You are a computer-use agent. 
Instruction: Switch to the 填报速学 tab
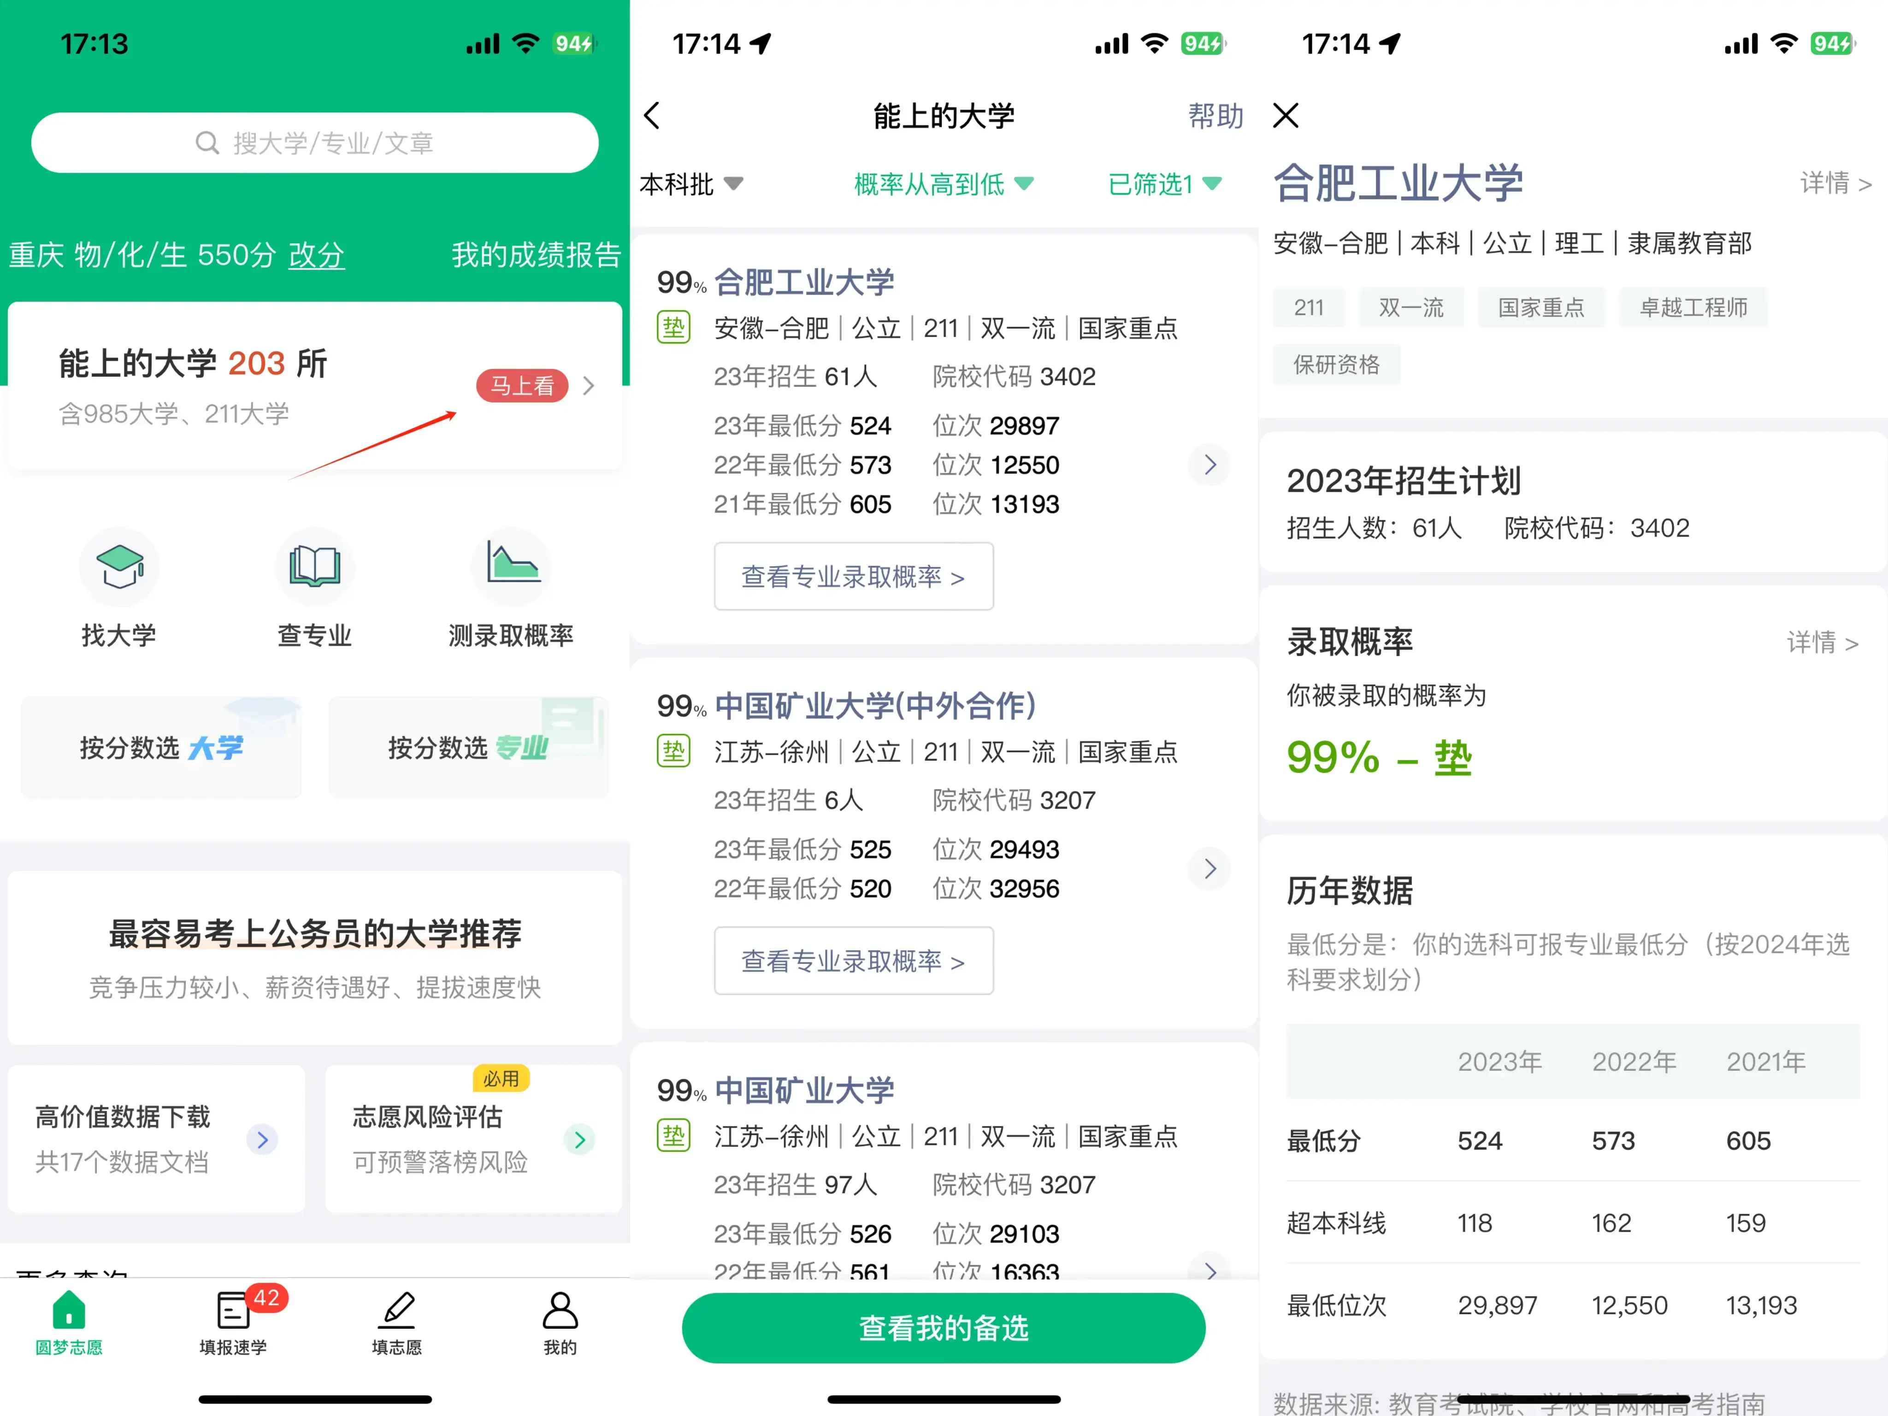point(233,1320)
